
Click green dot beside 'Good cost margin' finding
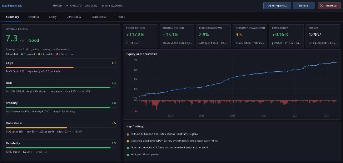pyautogui.click(x=128, y=148)
